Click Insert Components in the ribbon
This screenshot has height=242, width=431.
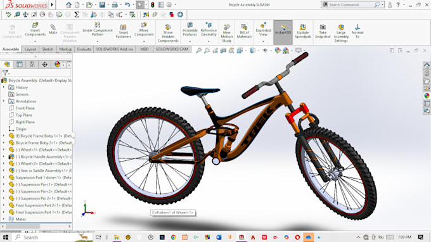pos(35,30)
